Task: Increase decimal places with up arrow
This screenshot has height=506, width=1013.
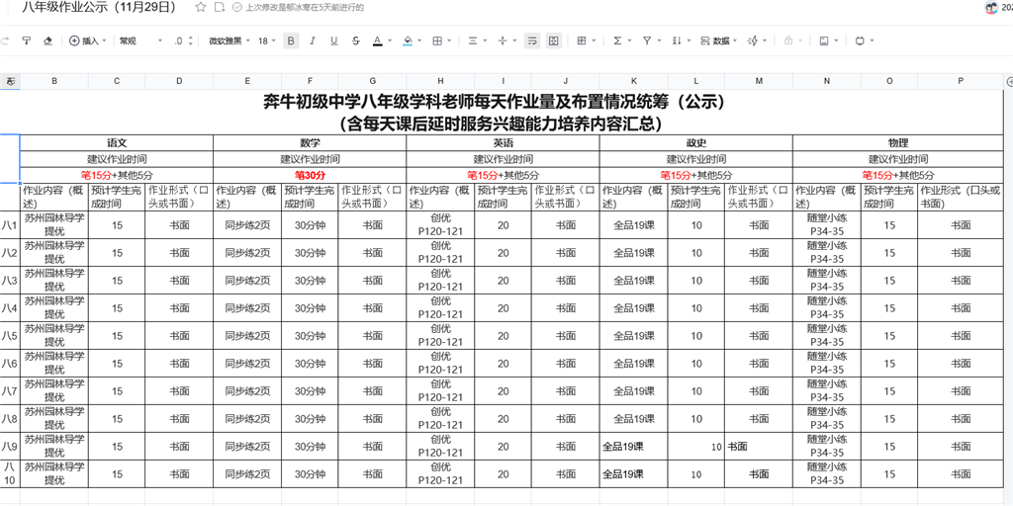Action: [x=190, y=38]
